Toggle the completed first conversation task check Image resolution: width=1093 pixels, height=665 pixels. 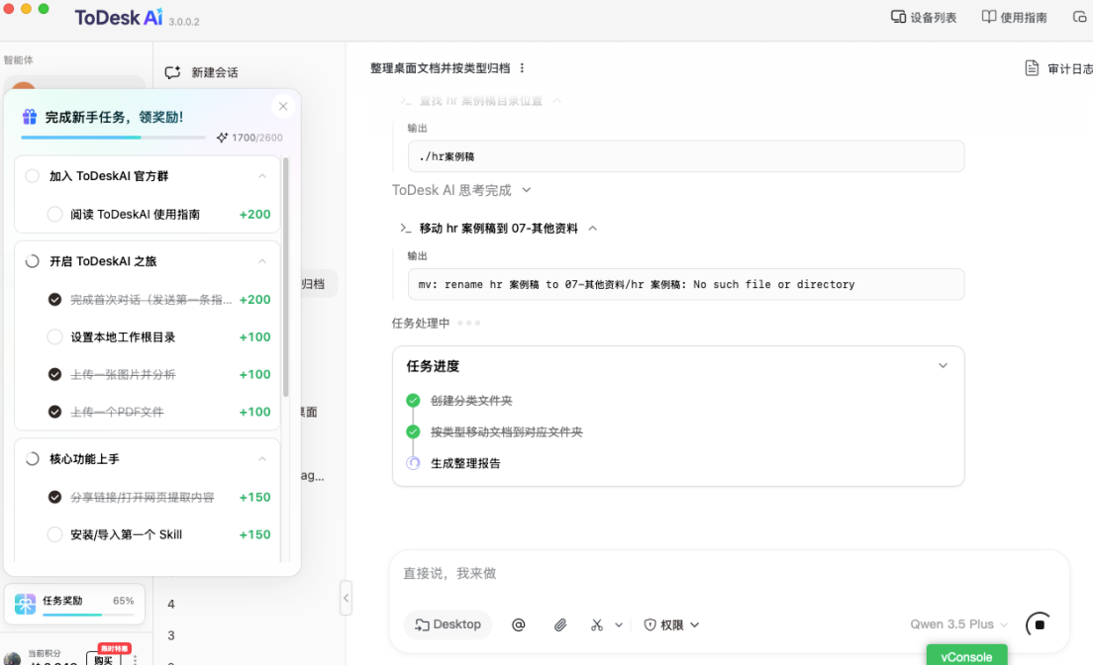54,299
